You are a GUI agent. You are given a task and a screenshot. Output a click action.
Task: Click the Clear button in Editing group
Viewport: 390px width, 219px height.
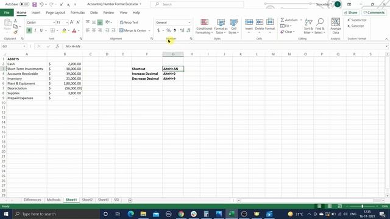coord(287,32)
